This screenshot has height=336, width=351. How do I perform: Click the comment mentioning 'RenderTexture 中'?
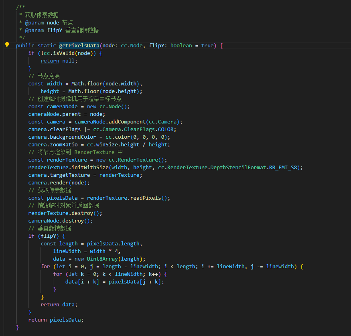(x=75, y=152)
